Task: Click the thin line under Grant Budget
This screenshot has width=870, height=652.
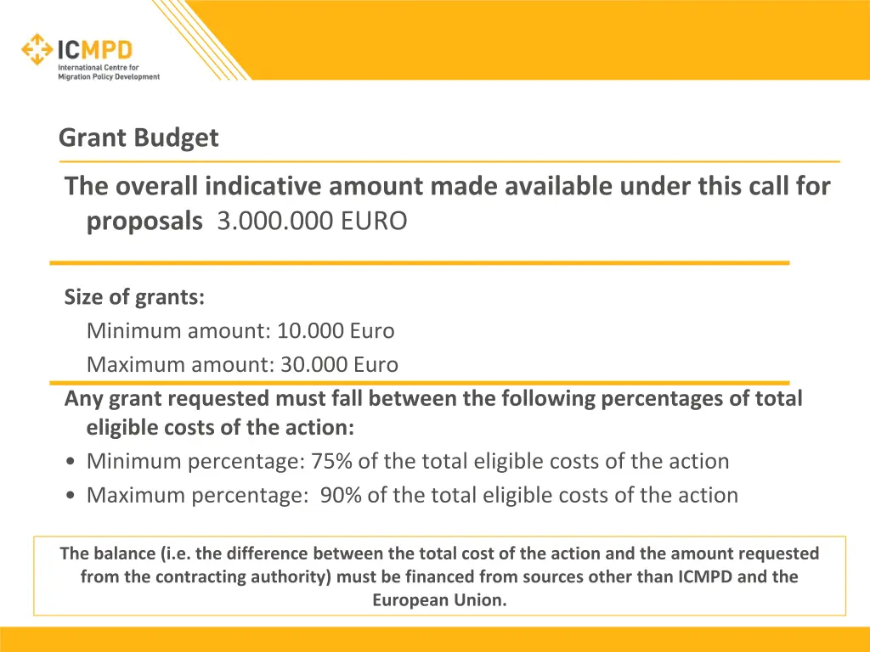Action: 449,160
